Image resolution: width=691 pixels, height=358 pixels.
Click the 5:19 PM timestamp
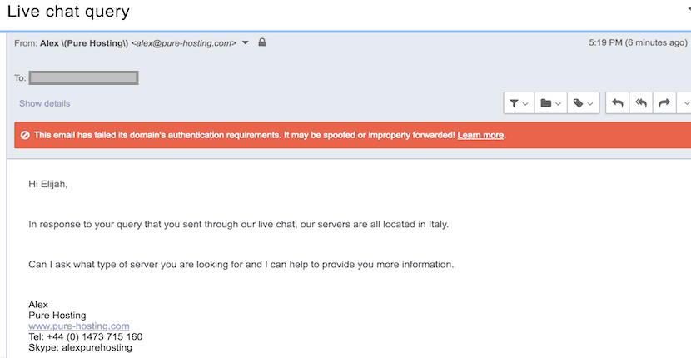638,42
